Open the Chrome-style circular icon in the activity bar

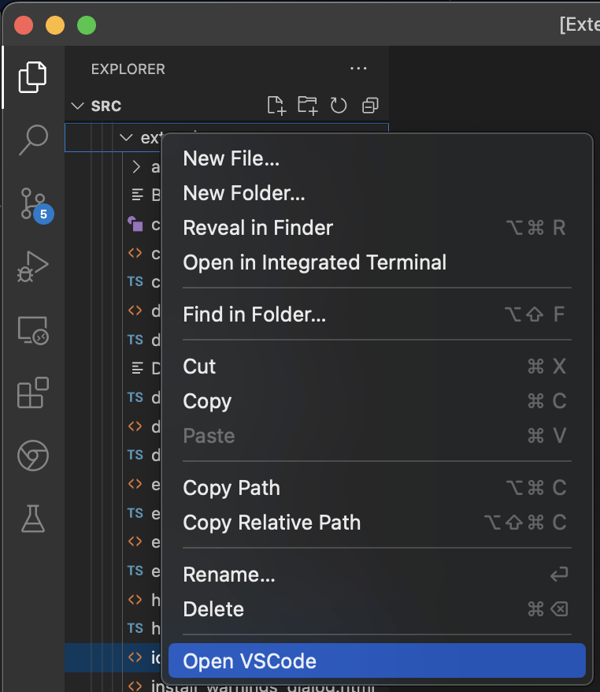[33, 456]
